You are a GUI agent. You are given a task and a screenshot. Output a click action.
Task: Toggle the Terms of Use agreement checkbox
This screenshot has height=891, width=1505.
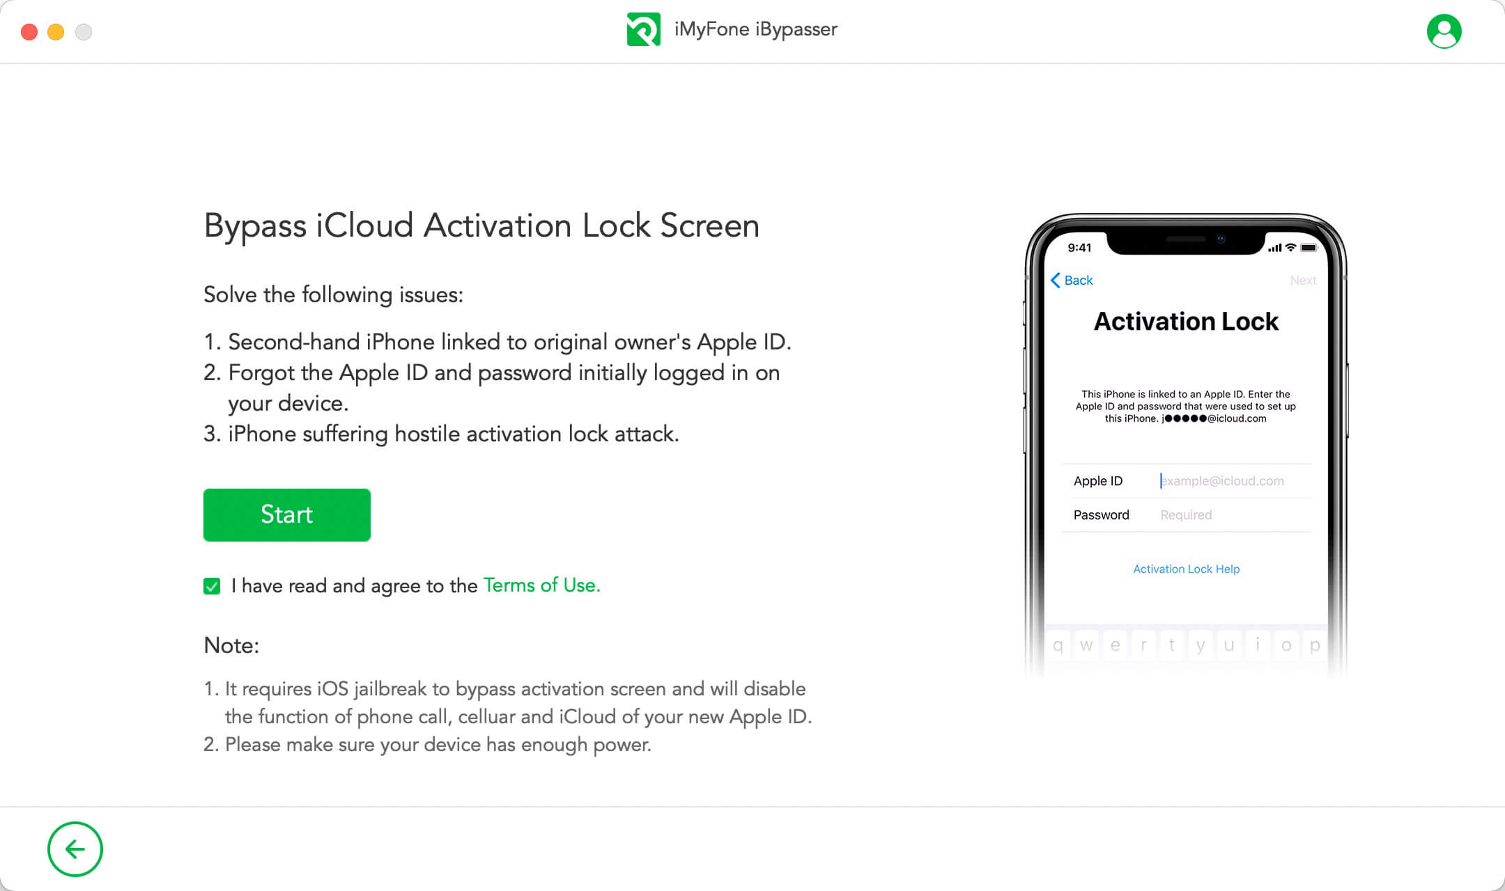[x=213, y=585]
